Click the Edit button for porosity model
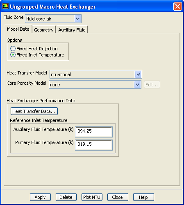Screen dimensions: 184x205 point(152,85)
